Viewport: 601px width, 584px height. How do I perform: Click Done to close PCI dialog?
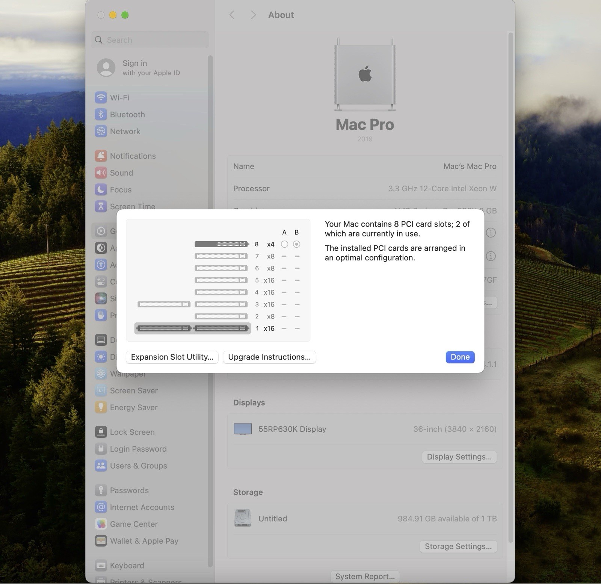(x=460, y=357)
